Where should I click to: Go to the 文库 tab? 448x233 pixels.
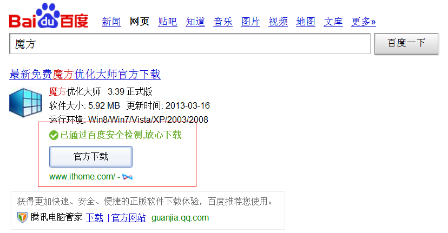(x=333, y=22)
